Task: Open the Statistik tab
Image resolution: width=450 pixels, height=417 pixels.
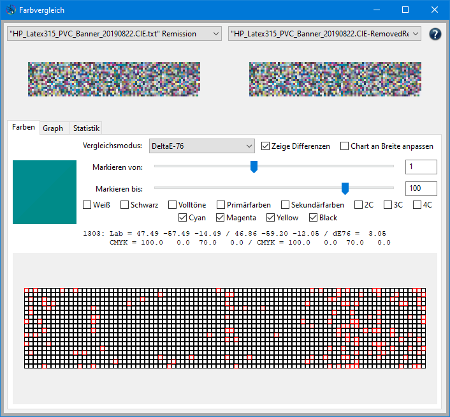Action: point(86,128)
